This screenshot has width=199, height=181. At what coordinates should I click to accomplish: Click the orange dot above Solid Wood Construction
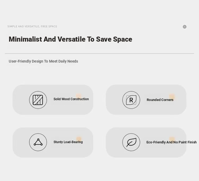coord(79,96)
